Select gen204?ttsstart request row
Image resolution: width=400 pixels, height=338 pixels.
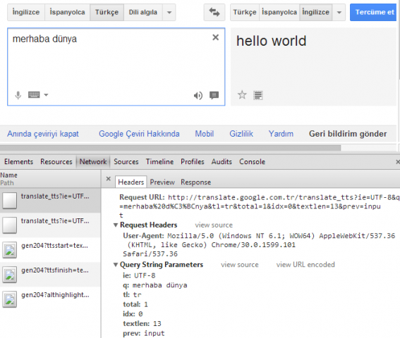click(50, 249)
